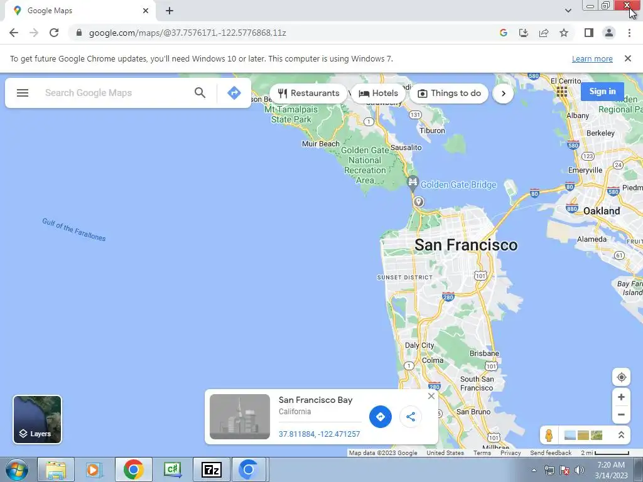Image resolution: width=643 pixels, height=482 pixels.
Task: Browse imagery thumbnails strip
Action: click(583, 435)
